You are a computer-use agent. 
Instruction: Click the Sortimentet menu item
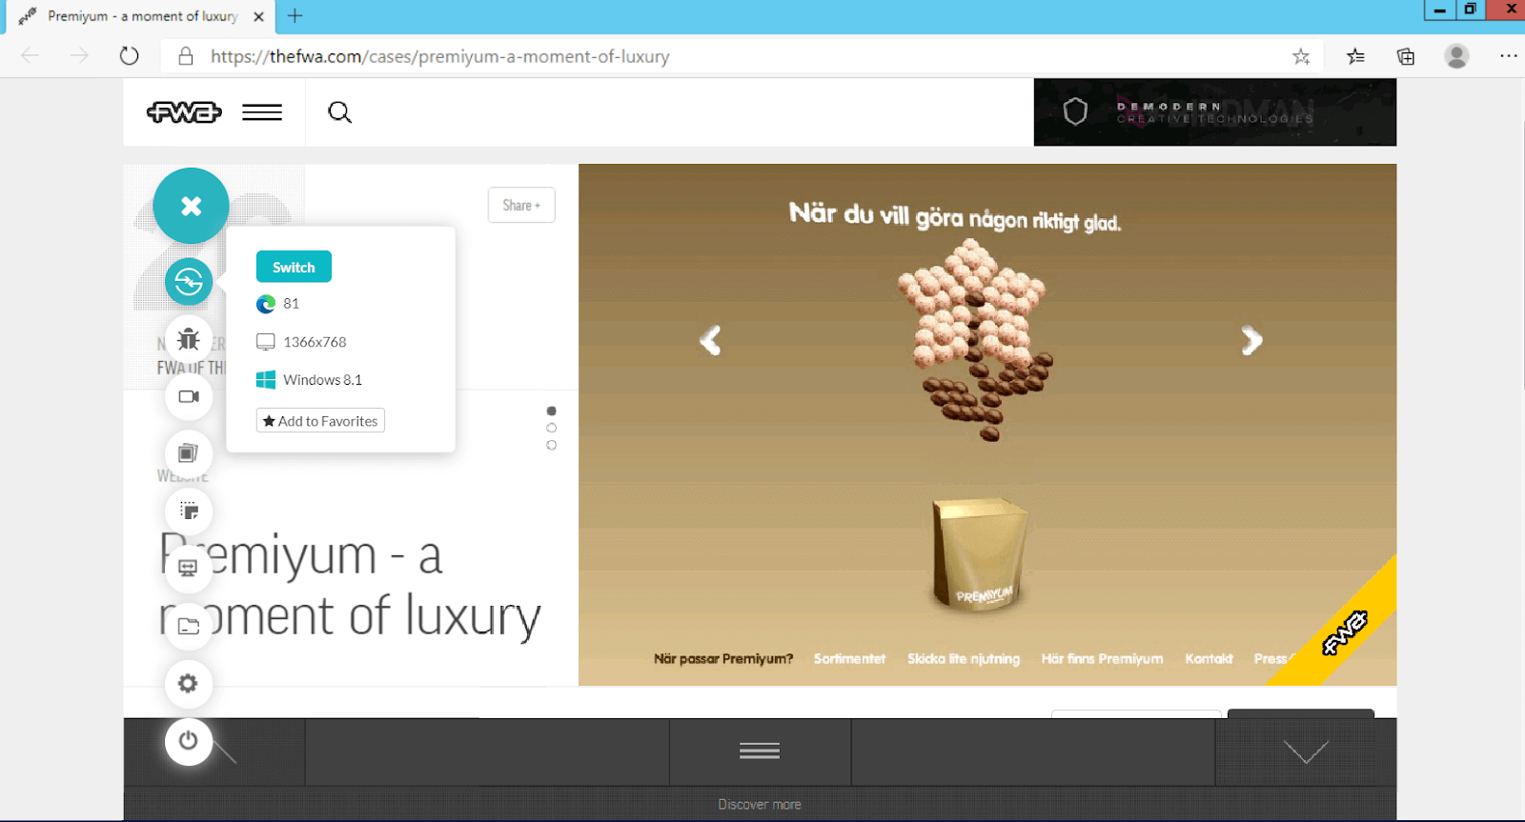(849, 659)
